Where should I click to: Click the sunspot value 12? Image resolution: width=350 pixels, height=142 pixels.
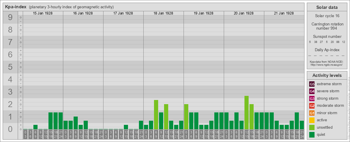coord(343,42)
